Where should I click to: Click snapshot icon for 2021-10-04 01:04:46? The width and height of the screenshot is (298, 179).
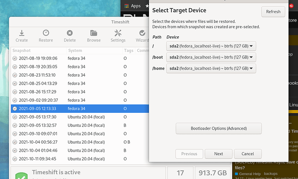tap(15, 150)
